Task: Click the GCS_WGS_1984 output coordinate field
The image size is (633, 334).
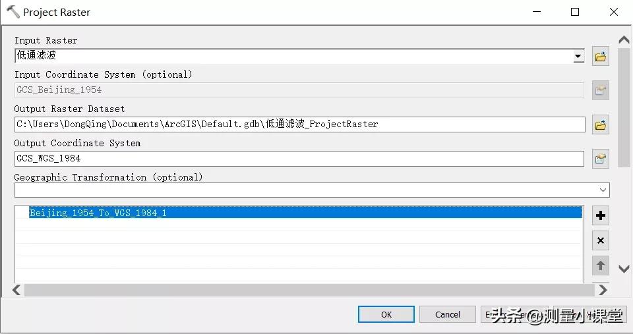Action: click(299, 159)
